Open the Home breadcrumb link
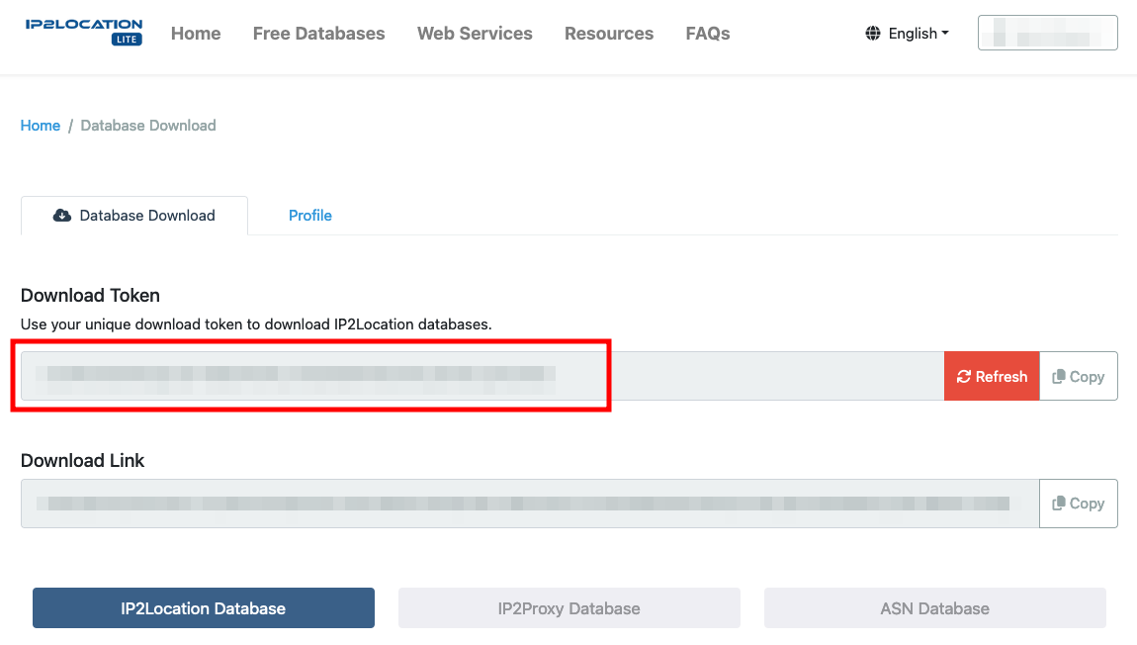This screenshot has width=1137, height=645. click(x=40, y=126)
